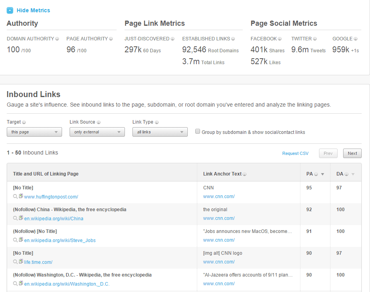370x292 pixels.
Task: Click the Twitter metric info icon
Action: [x=315, y=39]
